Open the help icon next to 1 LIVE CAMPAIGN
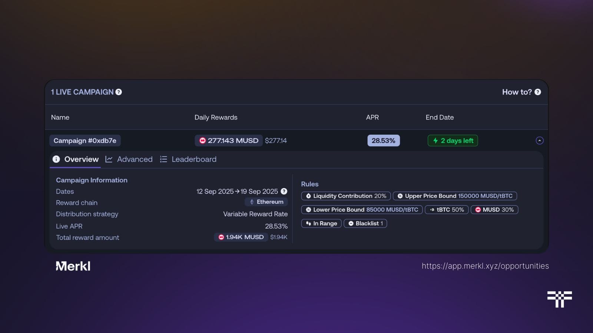593x333 pixels. (x=118, y=92)
